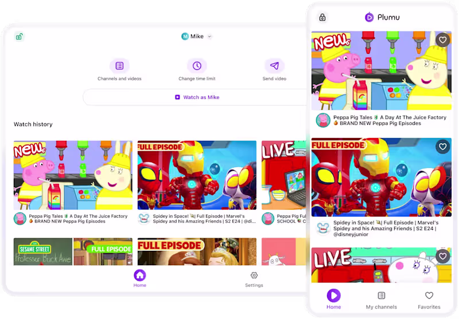Viewport: 459px width, 319px height.
Task: Open Spidey in Space thumbnail in Watch history
Action: 197,175
